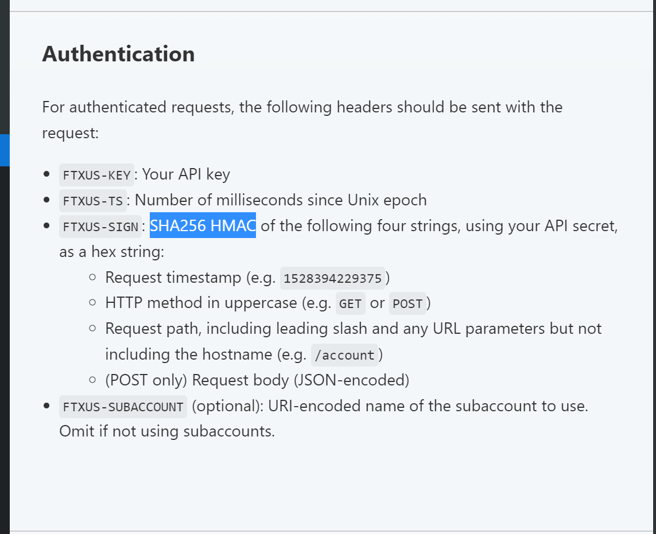Click the FTXUS-SIGN code label
The width and height of the screenshot is (656, 534).
click(x=100, y=227)
